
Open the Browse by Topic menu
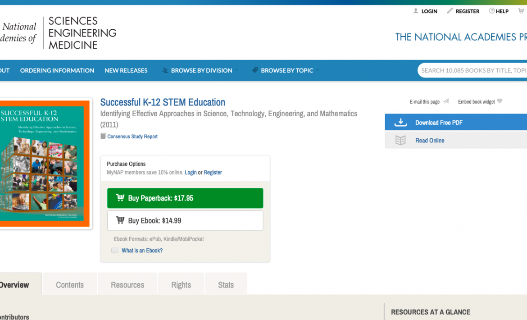point(287,70)
